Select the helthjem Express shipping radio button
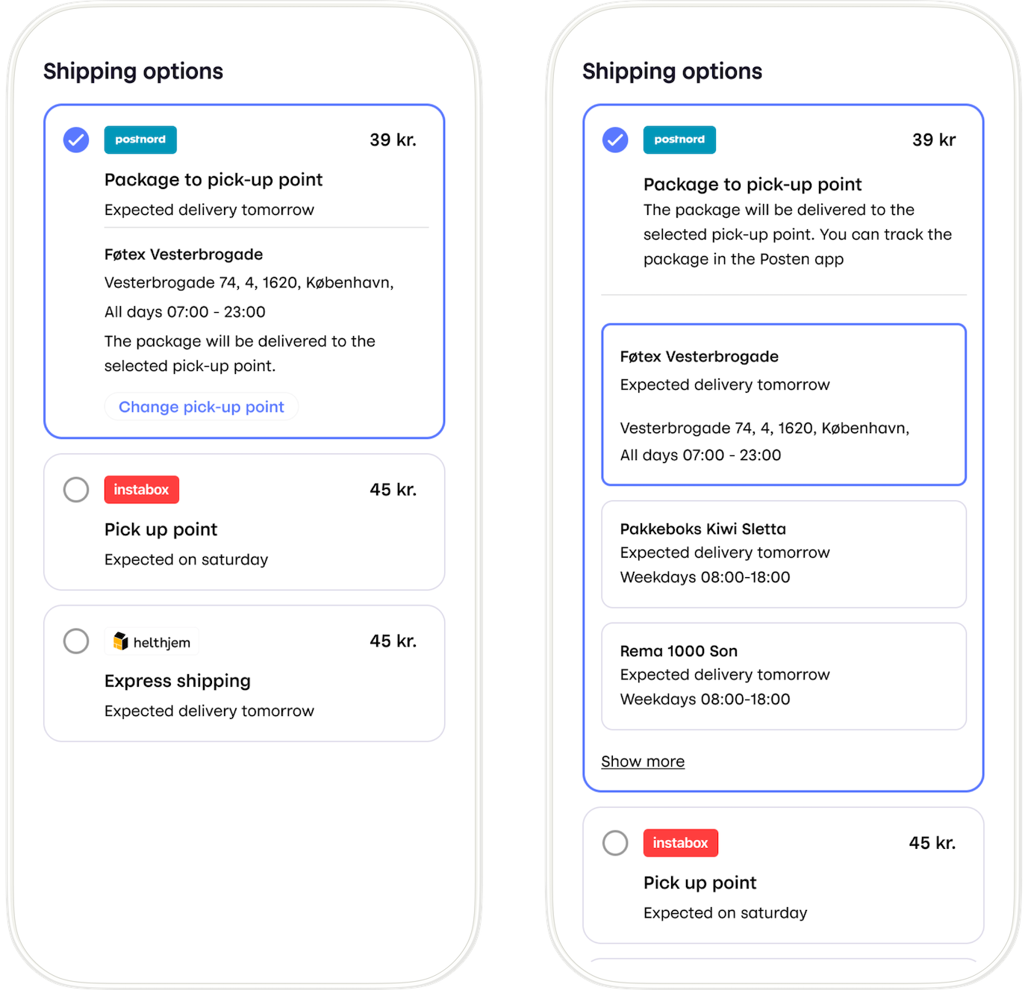 click(x=75, y=641)
